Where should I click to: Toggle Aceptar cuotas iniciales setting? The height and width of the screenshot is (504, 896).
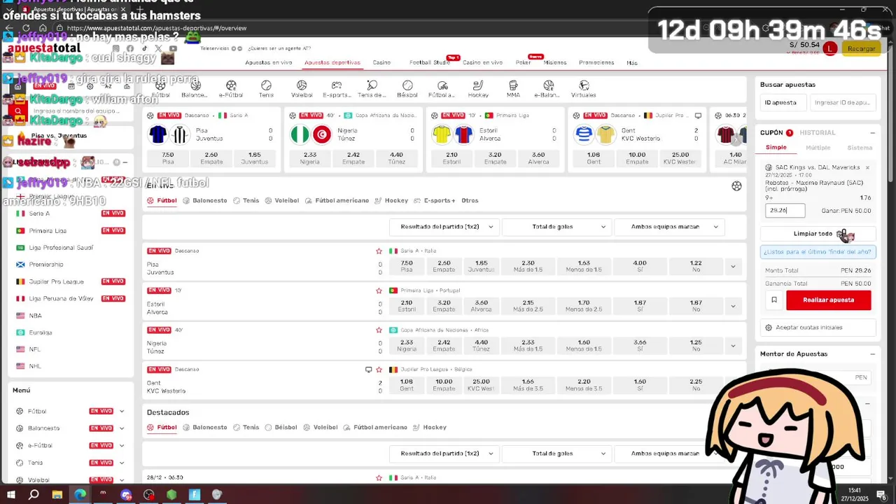[x=818, y=328]
